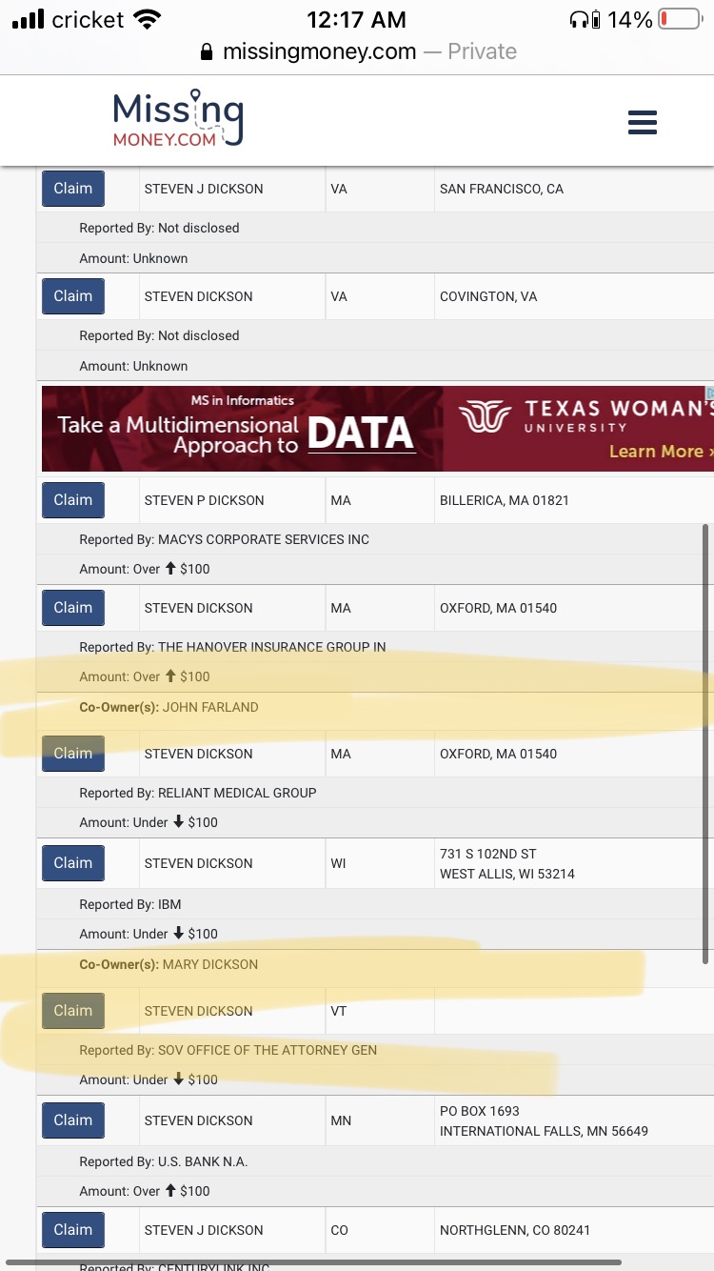
Task: Select Reported By: RELIANT MEDICAL GROUP
Action: coord(198,793)
